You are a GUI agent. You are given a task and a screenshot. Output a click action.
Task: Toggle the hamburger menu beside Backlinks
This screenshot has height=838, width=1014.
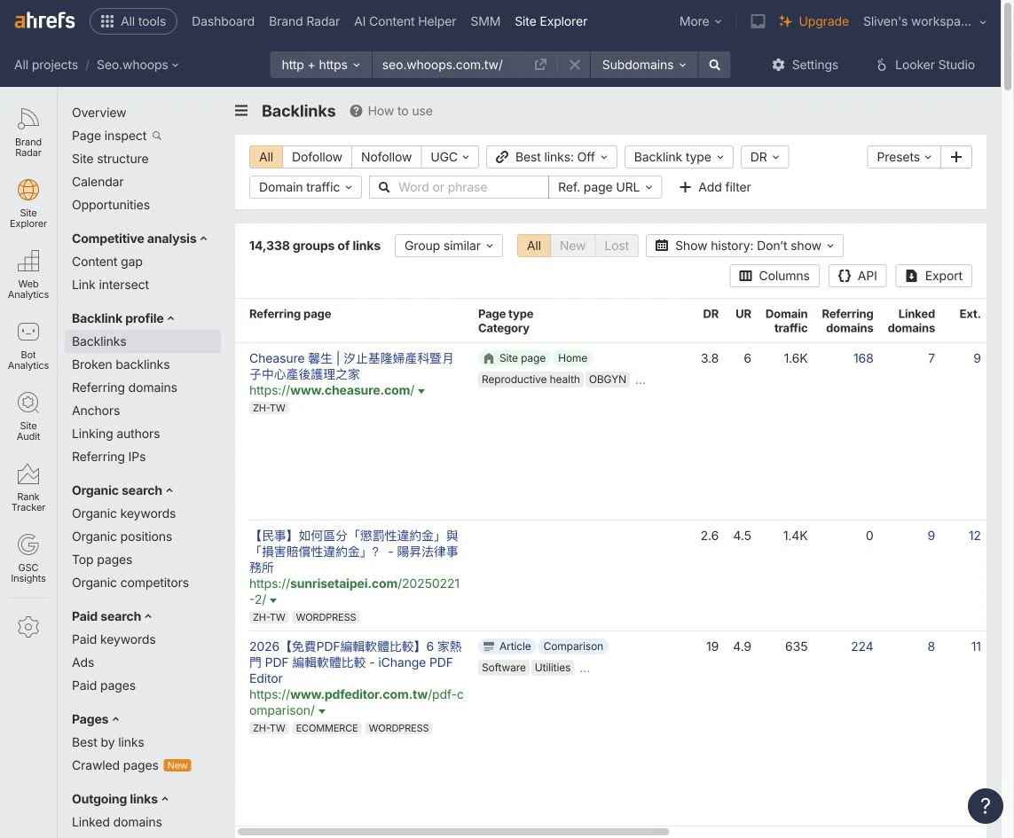point(241,111)
